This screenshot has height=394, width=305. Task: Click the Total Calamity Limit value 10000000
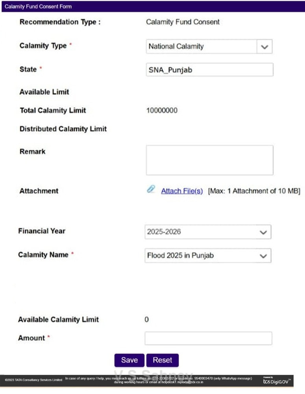pyautogui.click(x=162, y=110)
